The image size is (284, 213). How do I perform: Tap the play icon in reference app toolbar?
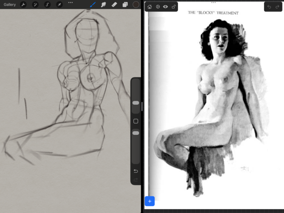coord(158,7)
